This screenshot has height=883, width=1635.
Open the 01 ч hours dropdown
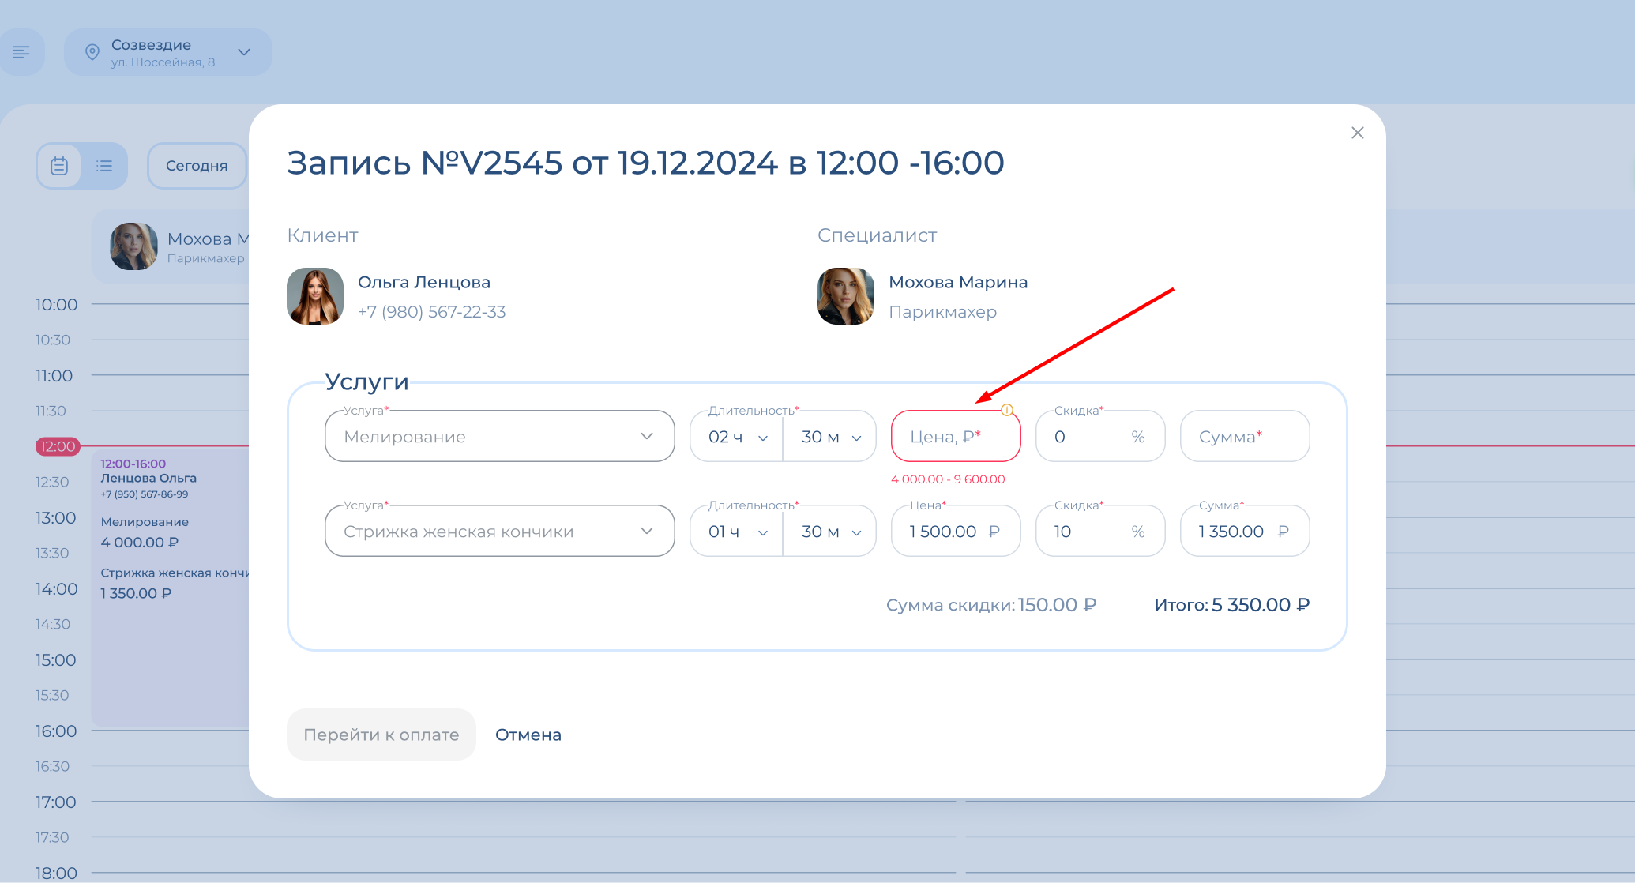tap(737, 532)
